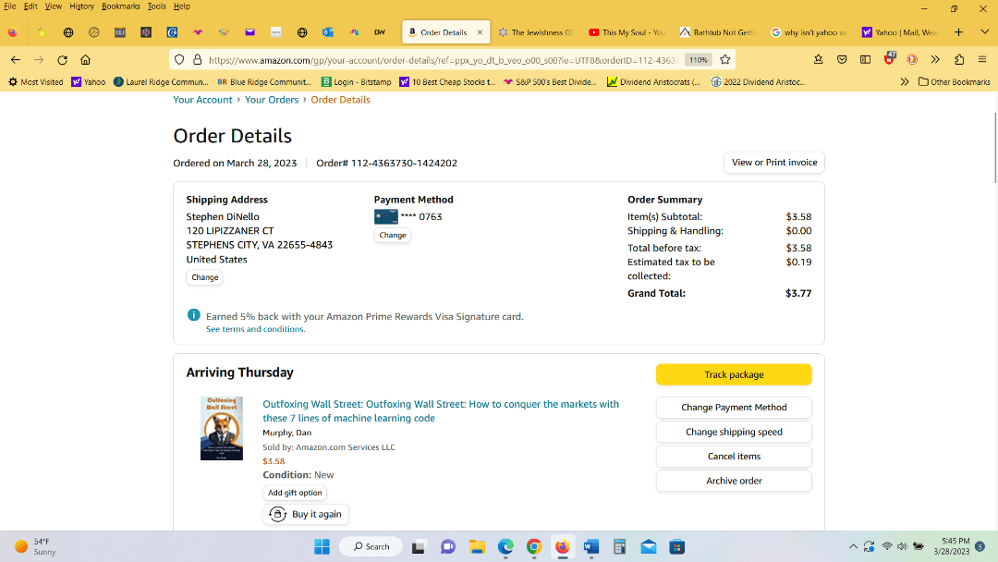The width and height of the screenshot is (998, 562).
Task: Open the tracking protection shield icon
Action: click(179, 60)
